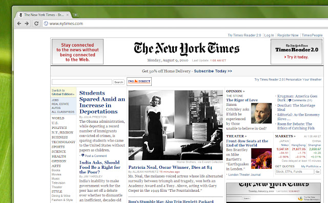Go to the POLITICS section
The height and width of the screenshot is (203, 328).
coord(59,128)
